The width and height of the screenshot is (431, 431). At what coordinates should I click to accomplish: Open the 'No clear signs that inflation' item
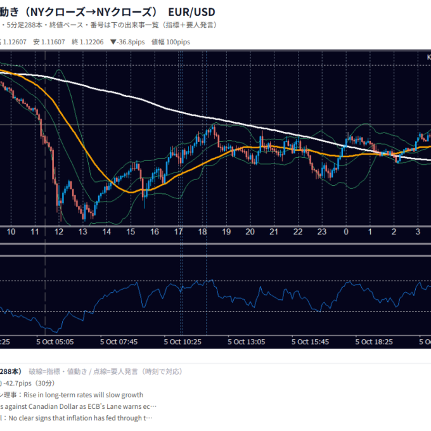click(x=76, y=418)
